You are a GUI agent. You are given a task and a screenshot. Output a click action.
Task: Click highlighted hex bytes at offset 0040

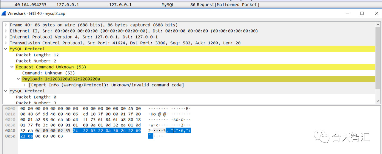coord(107,130)
